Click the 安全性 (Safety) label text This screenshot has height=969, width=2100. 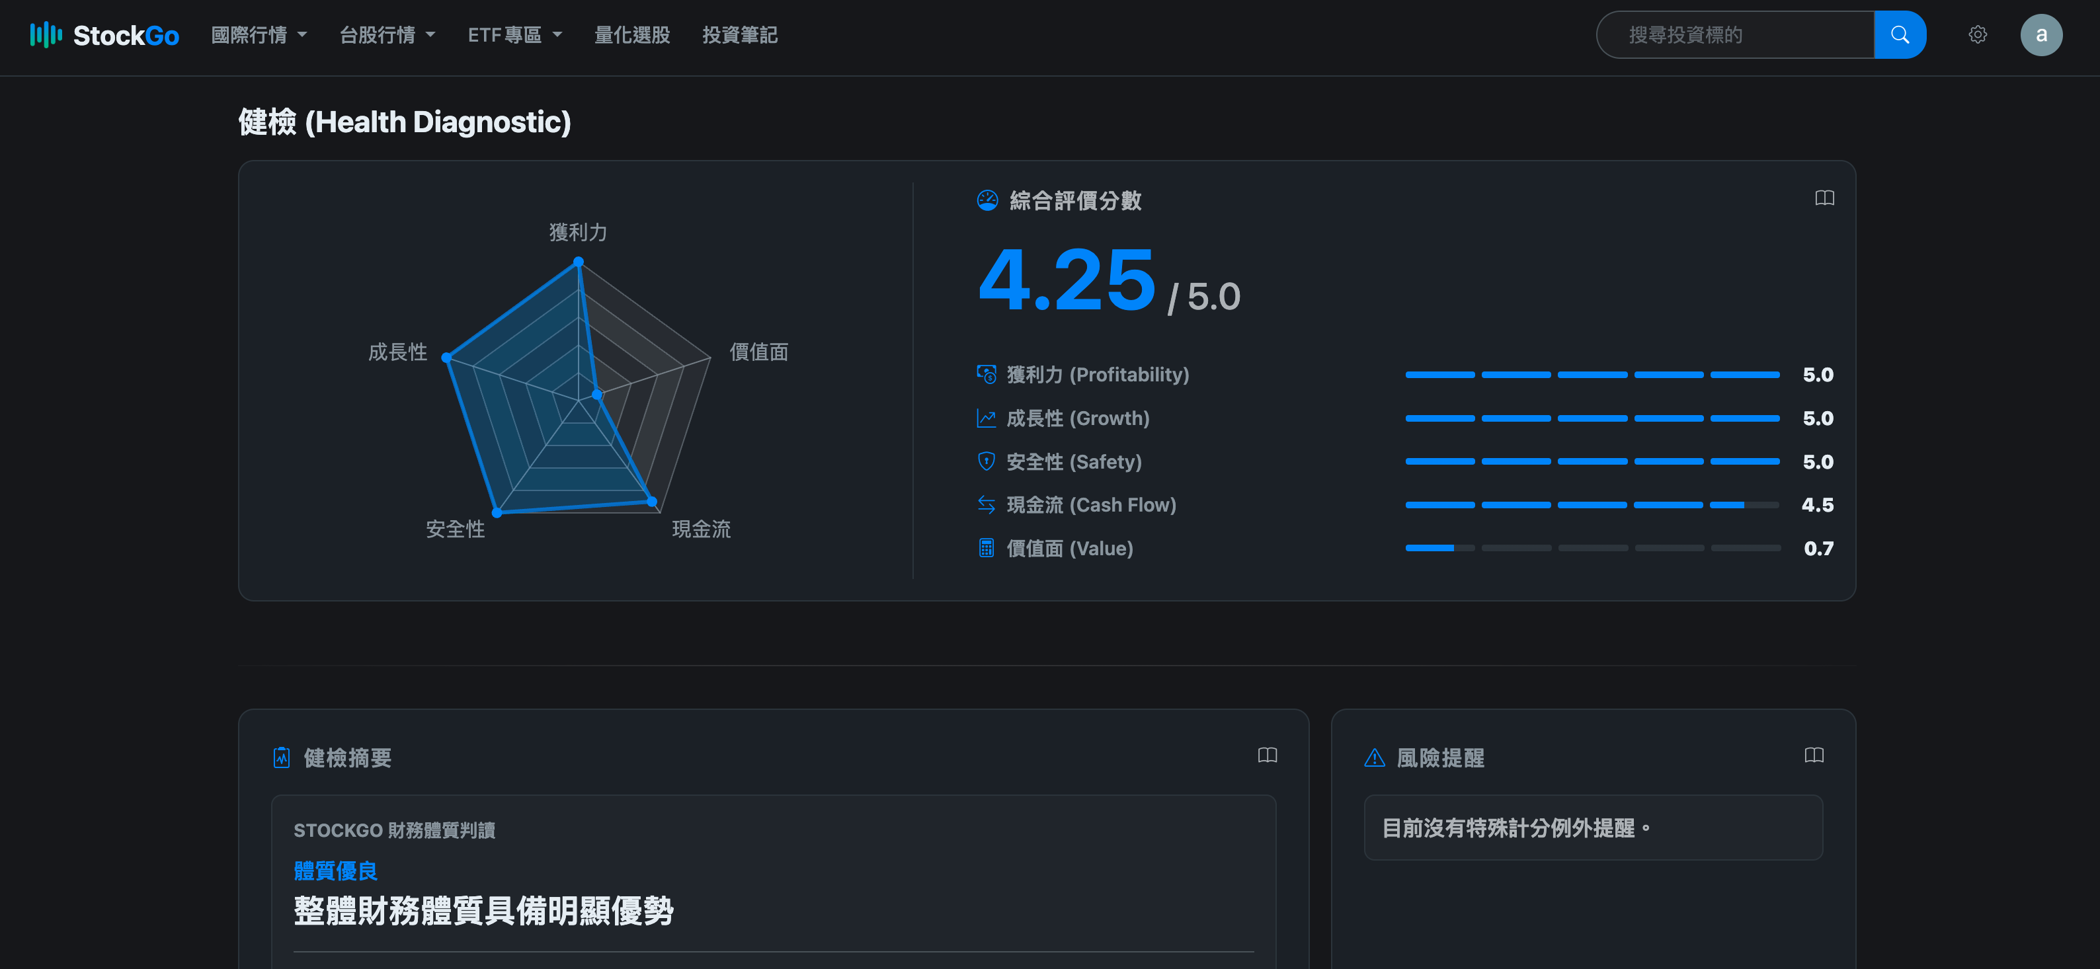(x=1074, y=462)
